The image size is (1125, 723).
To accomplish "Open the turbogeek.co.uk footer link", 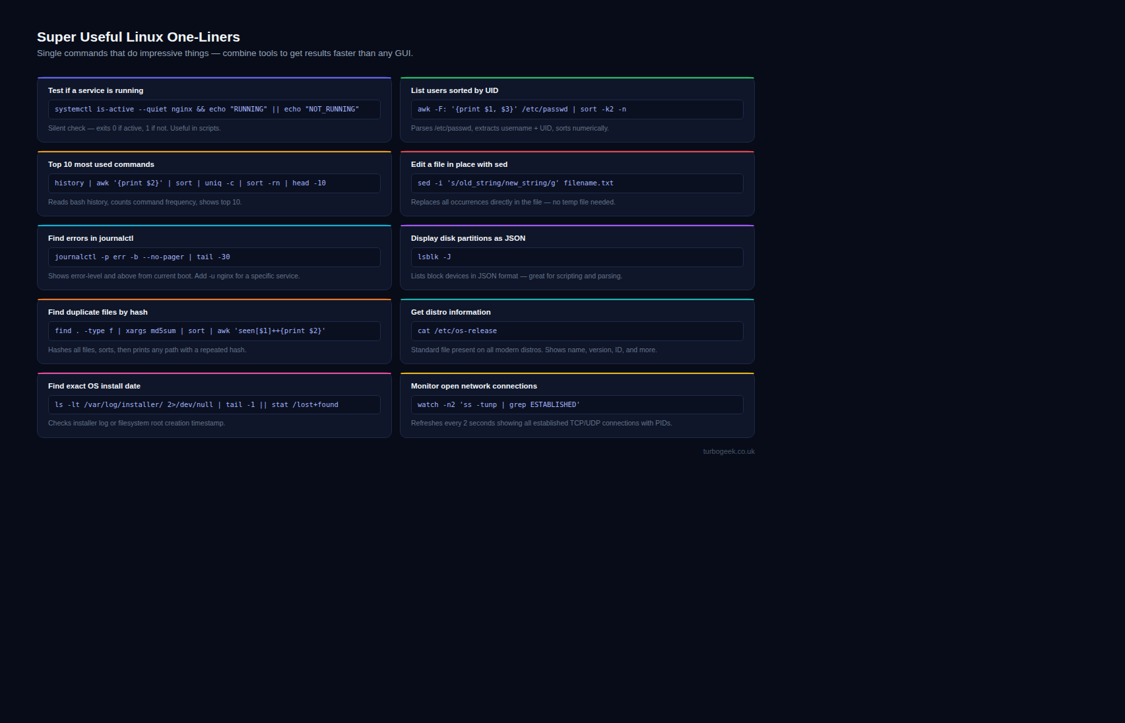I will click(728, 452).
